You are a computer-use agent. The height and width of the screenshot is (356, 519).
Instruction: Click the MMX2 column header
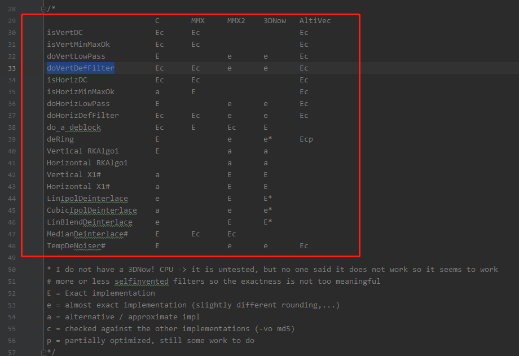[236, 21]
